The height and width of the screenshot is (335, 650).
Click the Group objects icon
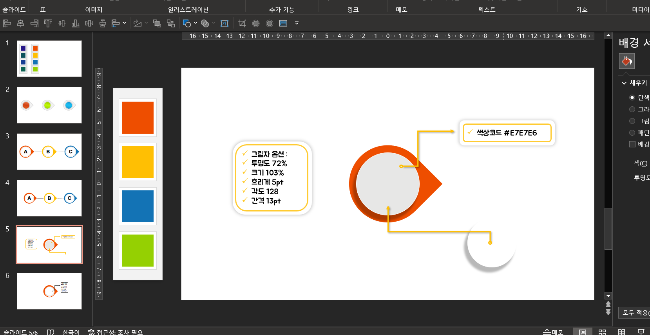tap(157, 23)
